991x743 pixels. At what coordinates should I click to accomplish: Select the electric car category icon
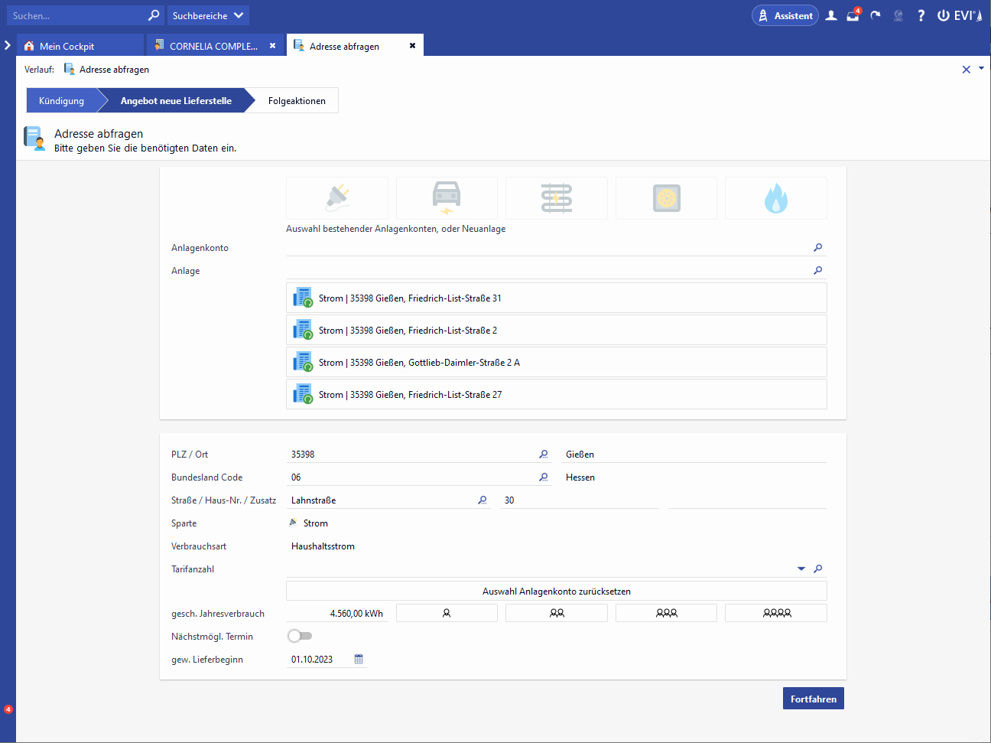447,198
